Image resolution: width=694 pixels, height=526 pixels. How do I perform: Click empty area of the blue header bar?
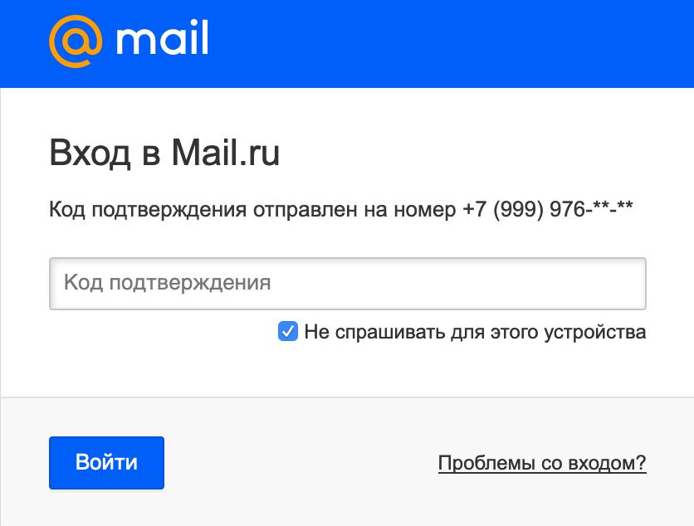[x=442, y=43]
